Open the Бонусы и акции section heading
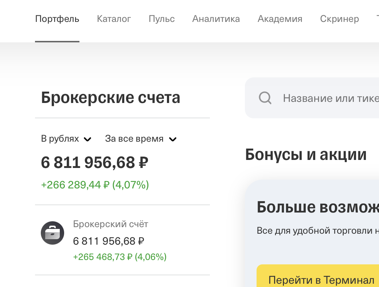This screenshot has height=287, width=379. [306, 154]
